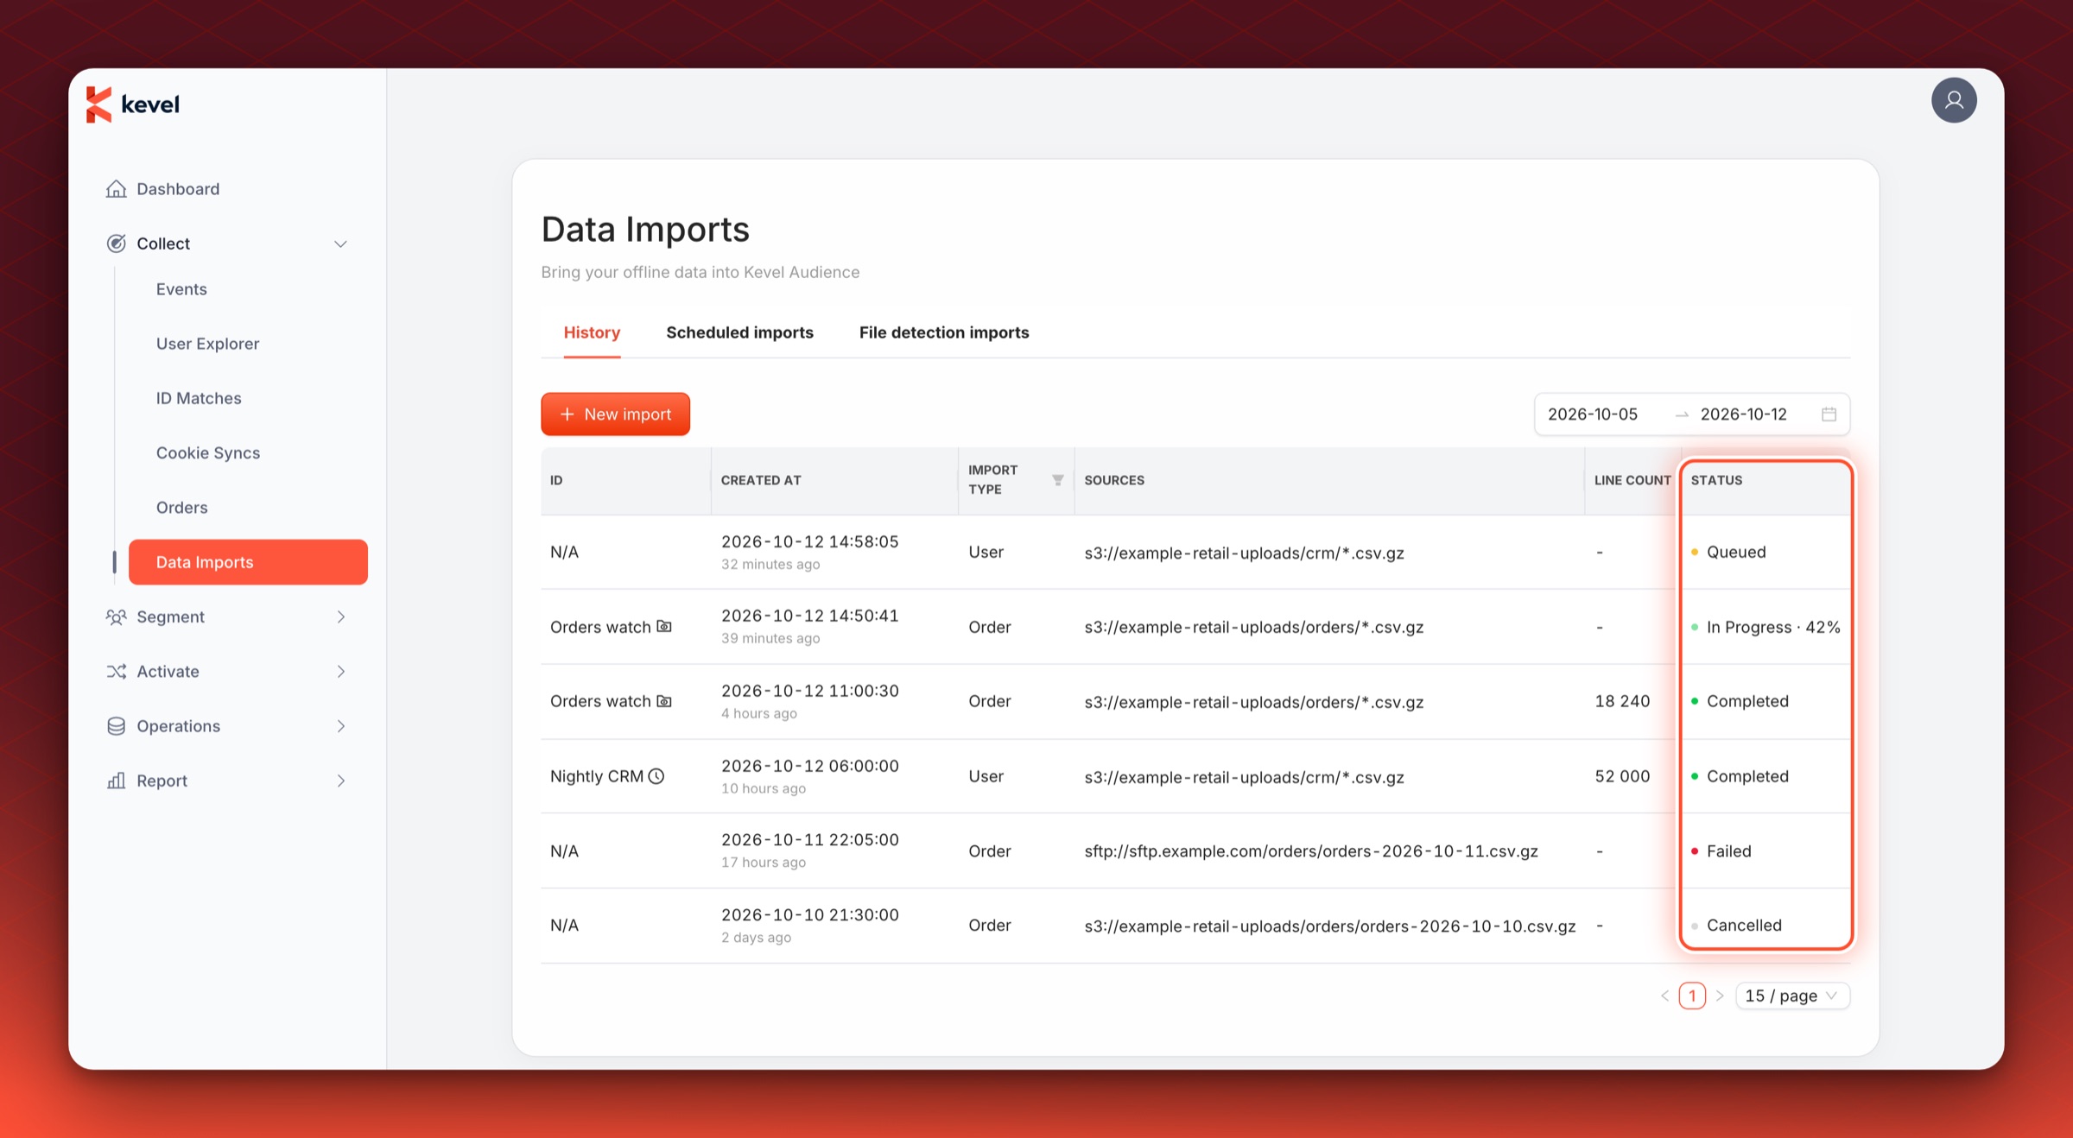This screenshot has width=2073, height=1138.
Task: Go to the next page arrow
Action: pos(1720,996)
